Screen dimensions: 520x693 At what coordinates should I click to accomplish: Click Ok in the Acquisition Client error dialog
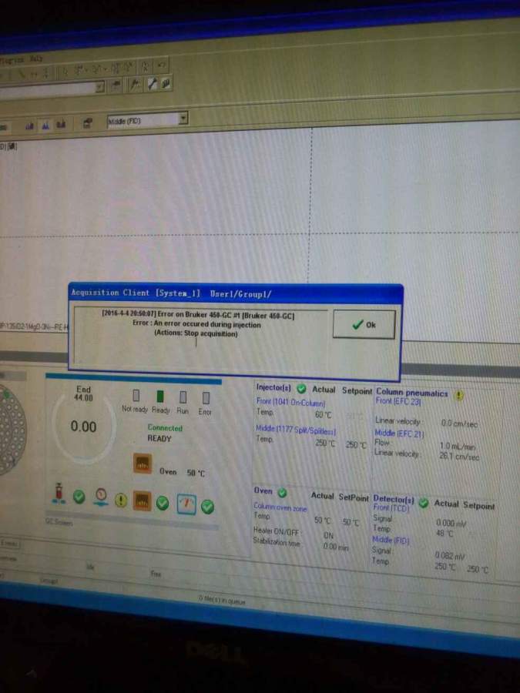(364, 324)
